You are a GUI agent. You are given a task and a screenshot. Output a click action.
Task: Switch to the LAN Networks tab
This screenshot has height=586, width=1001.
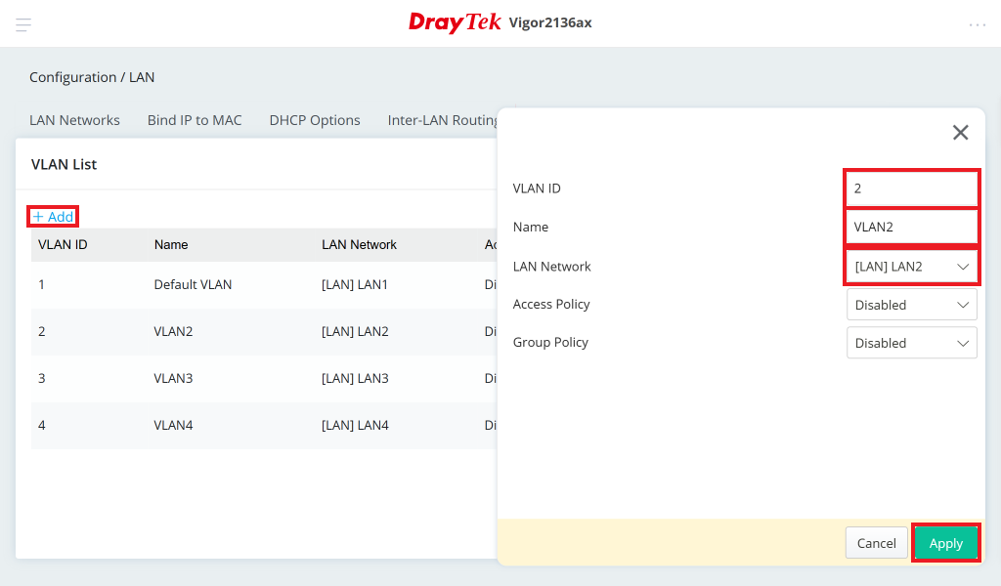click(74, 120)
